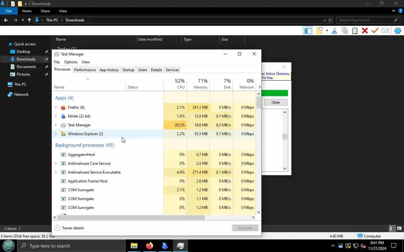Viewport: 404px width, 252px height.
Task: Switch Explorer to details view icon
Action: pos(391,228)
